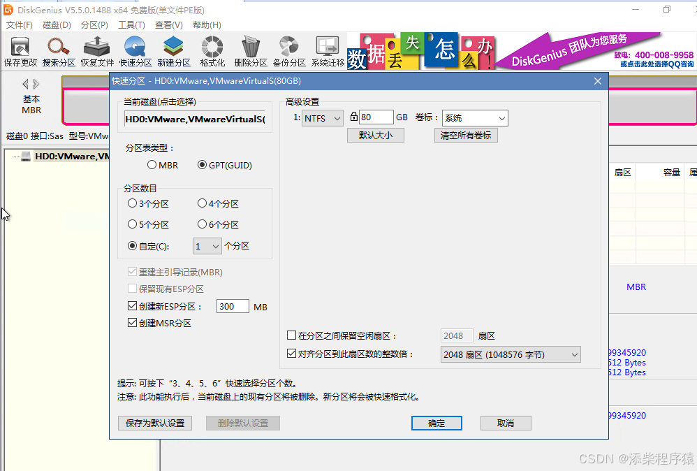Enable 在分区之间保留空闲扇区 checkbox

click(292, 335)
